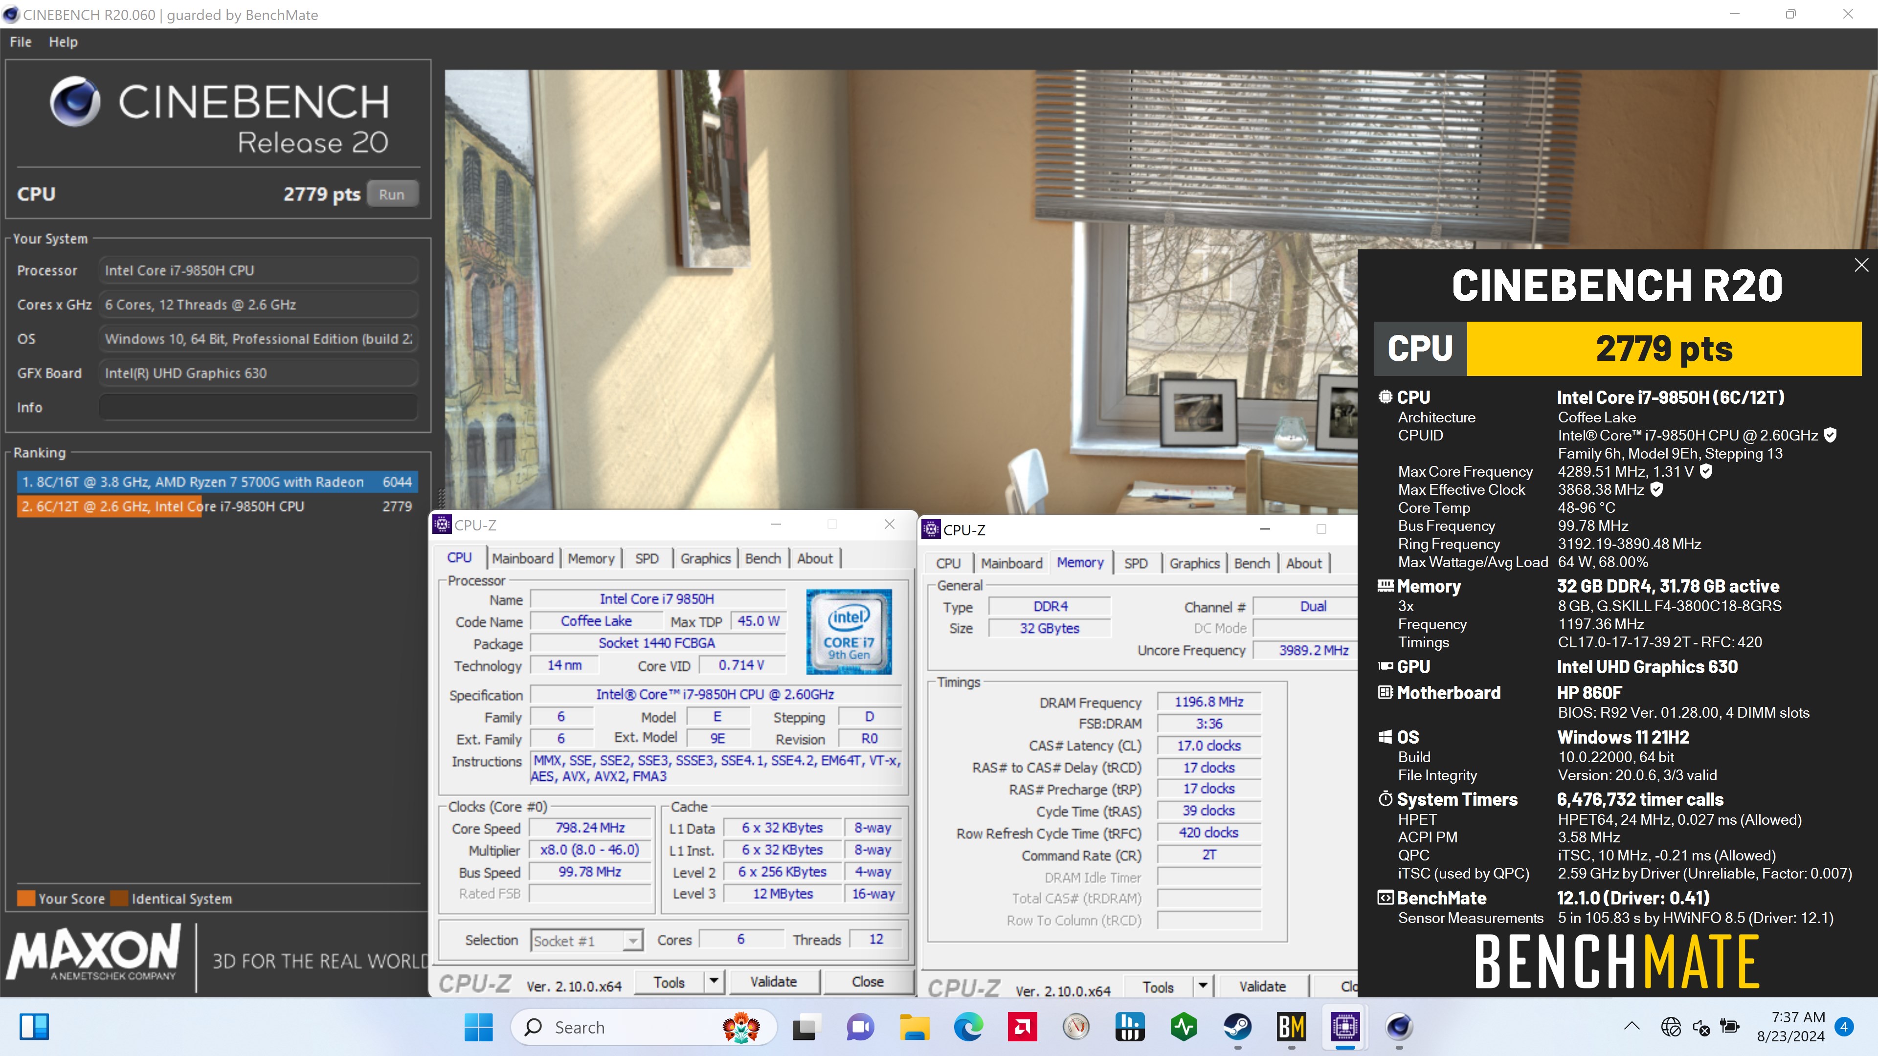The width and height of the screenshot is (1878, 1056).
Task: Run the Cinebench CPU test
Action: (391, 195)
